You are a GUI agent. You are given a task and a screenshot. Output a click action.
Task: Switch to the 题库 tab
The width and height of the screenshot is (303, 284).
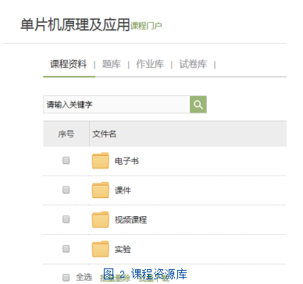[x=112, y=64]
